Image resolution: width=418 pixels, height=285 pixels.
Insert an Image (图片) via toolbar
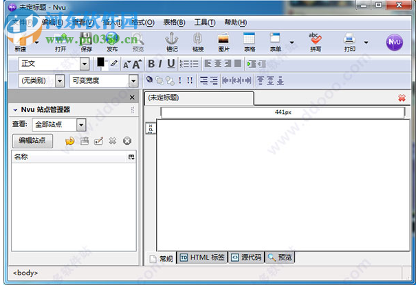click(x=223, y=42)
